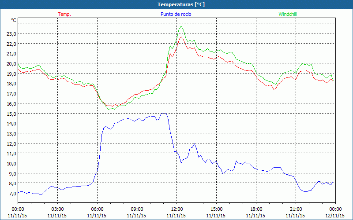Click the 06:00 time axis label
Image resolution: width=353 pixels, height=220 pixels.
[97, 209]
